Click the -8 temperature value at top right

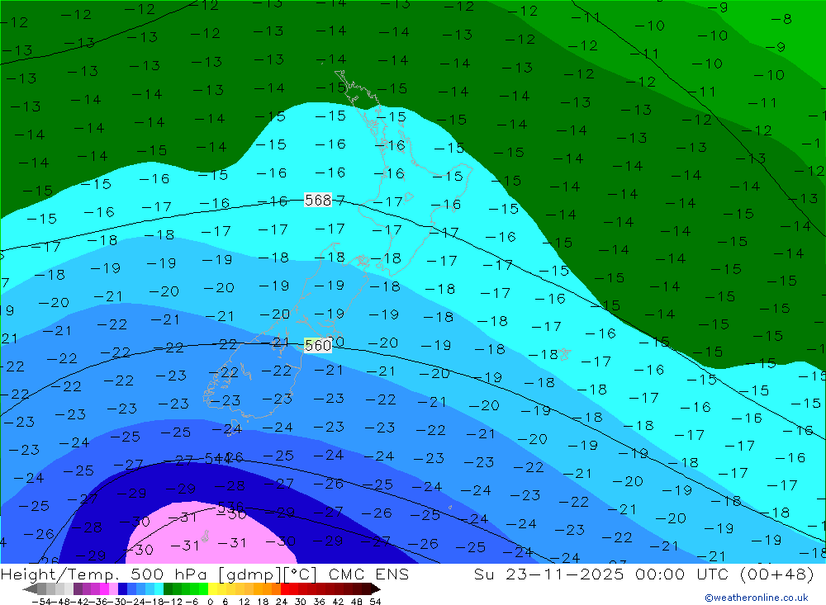pyautogui.click(x=781, y=20)
